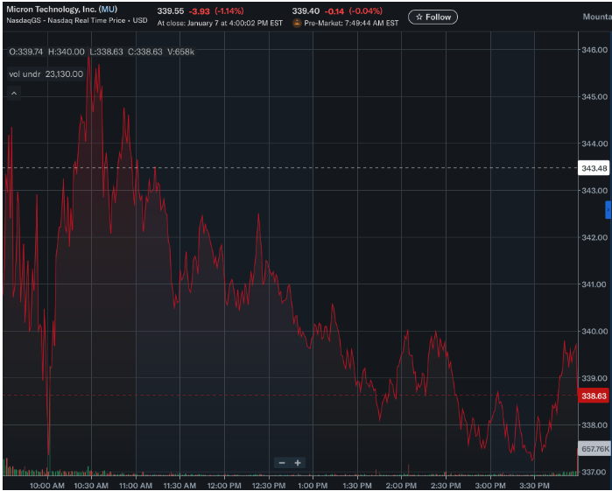Image resolution: width=612 pixels, height=491 pixels.
Task: Select the 12:00 PM time axis label
Action: [224, 485]
